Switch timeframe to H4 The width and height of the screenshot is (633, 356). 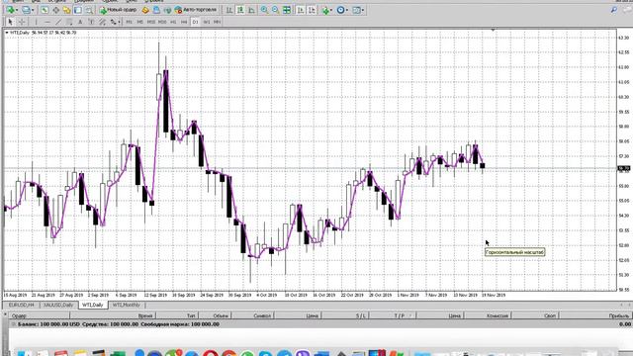point(184,22)
